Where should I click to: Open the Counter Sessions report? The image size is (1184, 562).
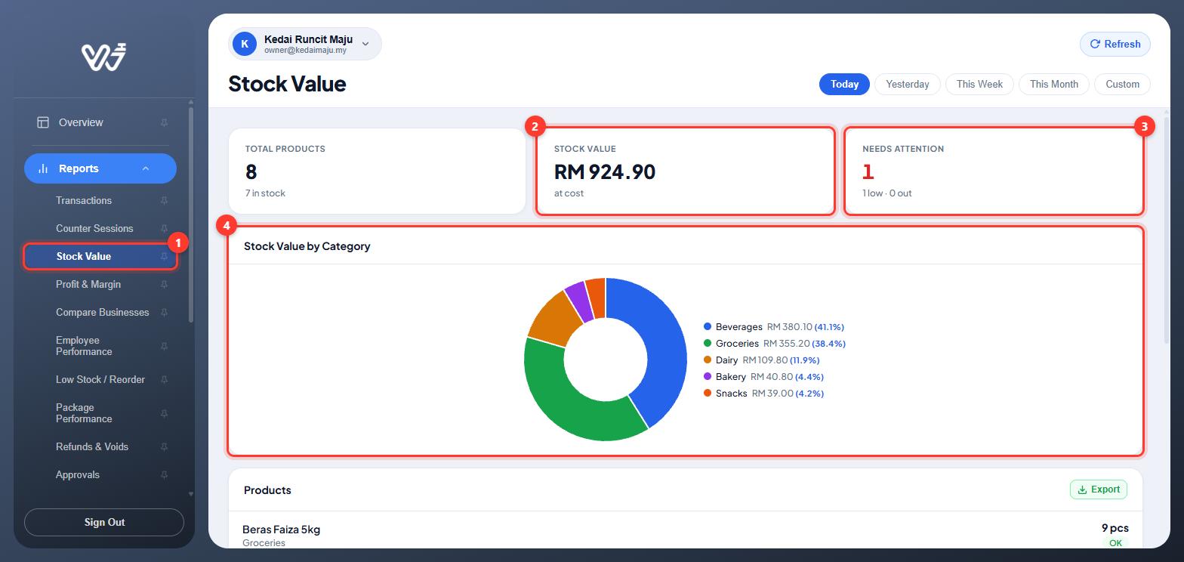tap(94, 228)
